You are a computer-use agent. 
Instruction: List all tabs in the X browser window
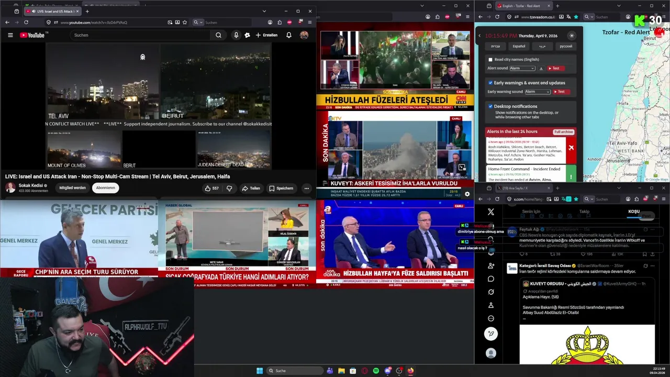point(619,188)
